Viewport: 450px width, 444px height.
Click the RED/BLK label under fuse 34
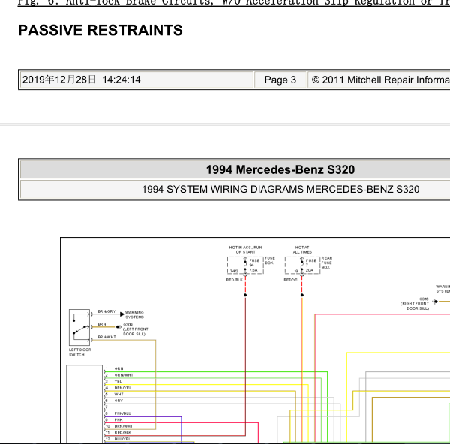pyautogui.click(x=235, y=280)
